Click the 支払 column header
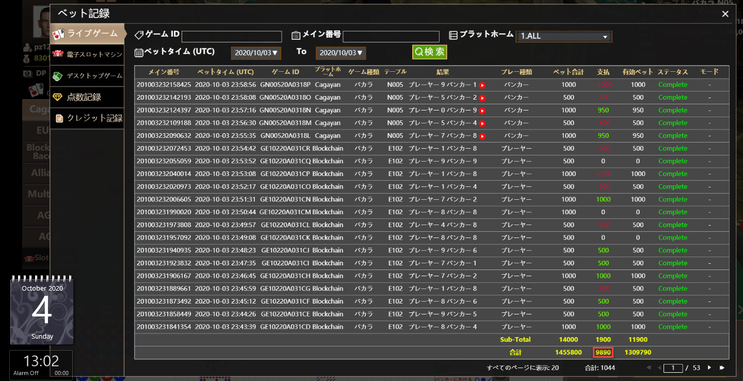This screenshot has width=743, height=381. tap(603, 72)
